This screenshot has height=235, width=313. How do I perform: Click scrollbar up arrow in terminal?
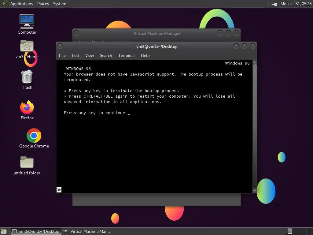[255, 62]
